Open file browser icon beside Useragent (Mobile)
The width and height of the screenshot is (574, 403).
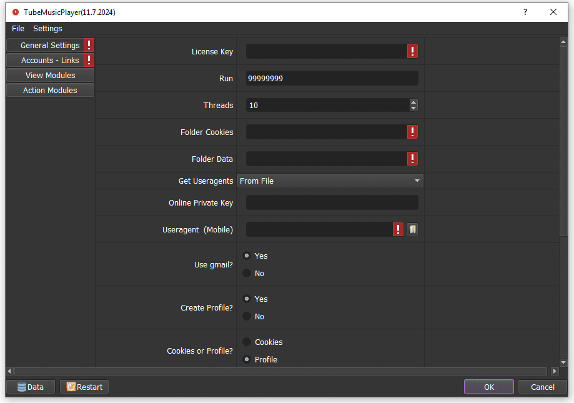[412, 229]
